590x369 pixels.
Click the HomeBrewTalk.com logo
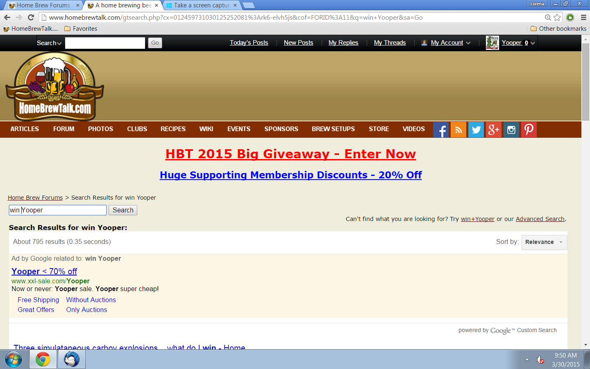(x=54, y=86)
